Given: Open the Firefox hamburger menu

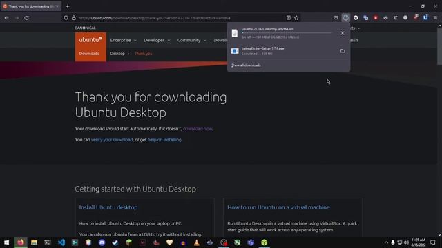Looking at the screenshot, I should coord(435,18).
